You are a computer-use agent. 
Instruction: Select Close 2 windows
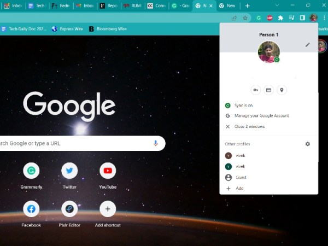click(269, 127)
